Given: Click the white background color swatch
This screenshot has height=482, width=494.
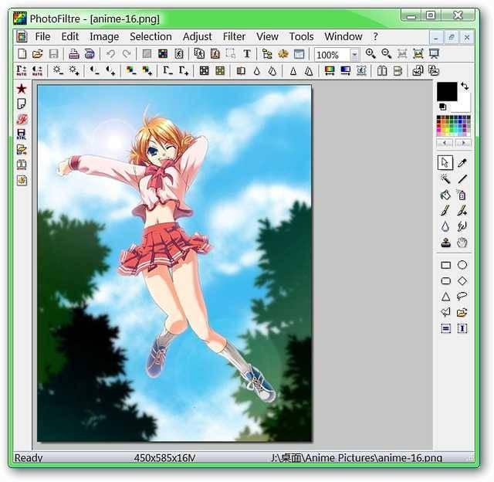Looking at the screenshot, I should click(465, 107).
